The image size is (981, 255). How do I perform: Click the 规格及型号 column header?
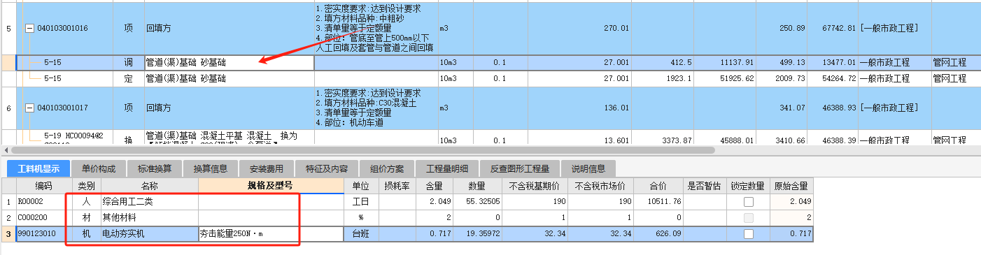270,186
